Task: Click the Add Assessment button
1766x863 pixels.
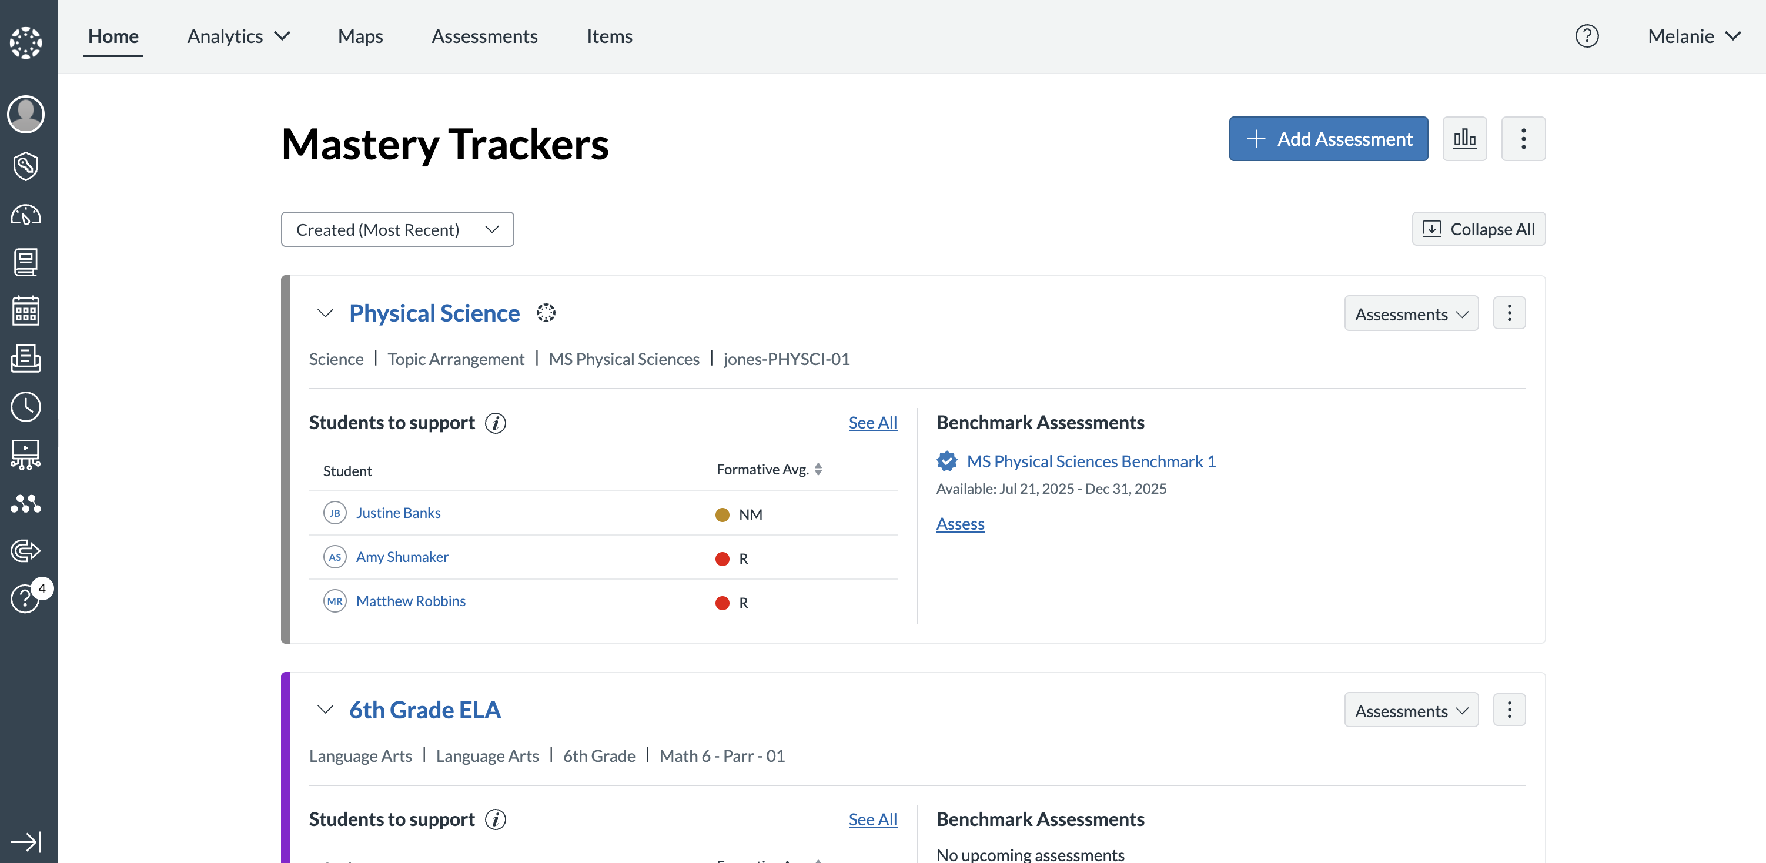Action: click(x=1327, y=139)
